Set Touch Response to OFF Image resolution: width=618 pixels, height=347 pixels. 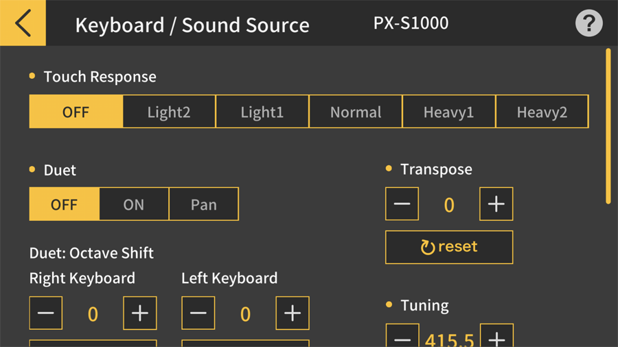[76, 112]
